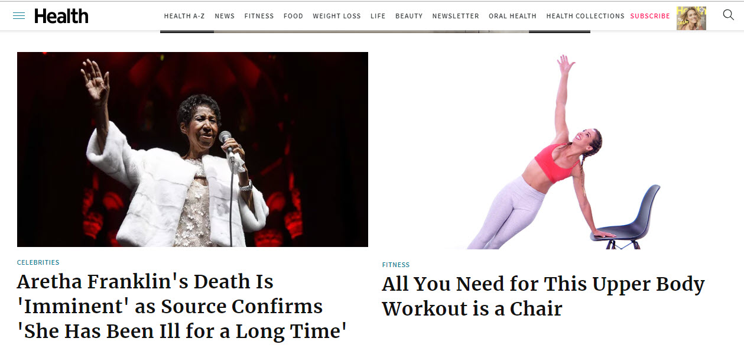
Task: Go to the Beauty section
Action: click(x=409, y=16)
